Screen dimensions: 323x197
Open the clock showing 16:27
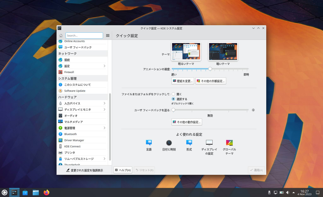304,193
